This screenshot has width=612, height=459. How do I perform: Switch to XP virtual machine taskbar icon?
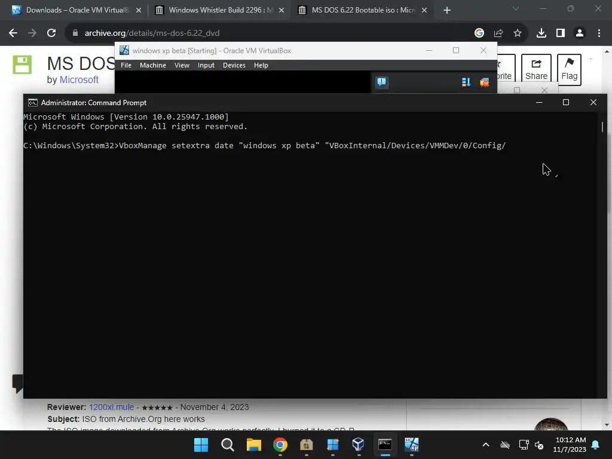pyautogui.click(x=411, y=445)
